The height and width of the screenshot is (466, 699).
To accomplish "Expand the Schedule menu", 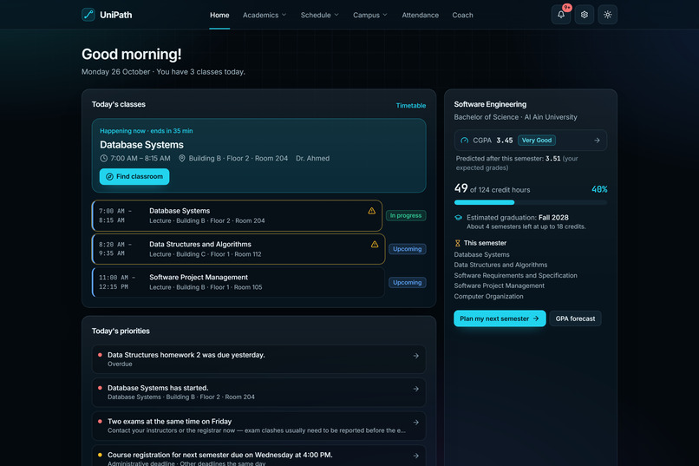I will (320, 15).
